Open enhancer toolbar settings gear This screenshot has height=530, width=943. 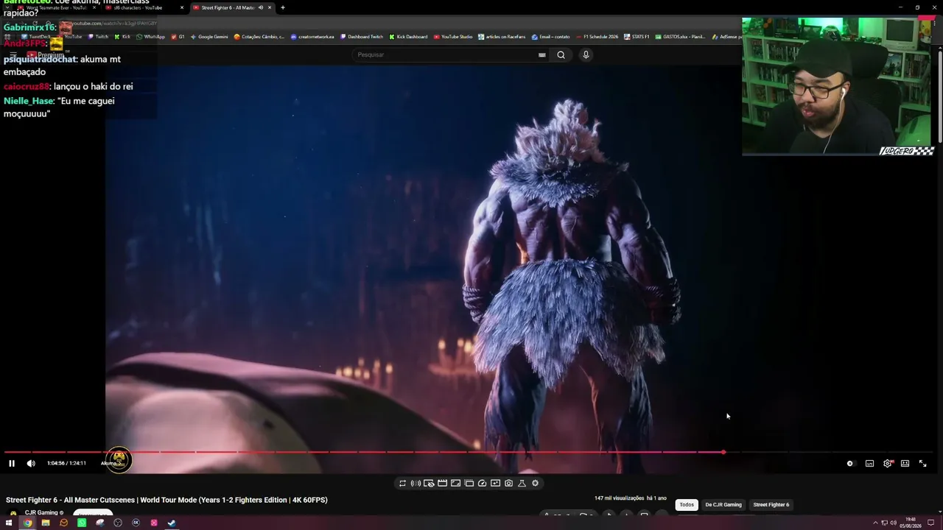pos(535,484)
